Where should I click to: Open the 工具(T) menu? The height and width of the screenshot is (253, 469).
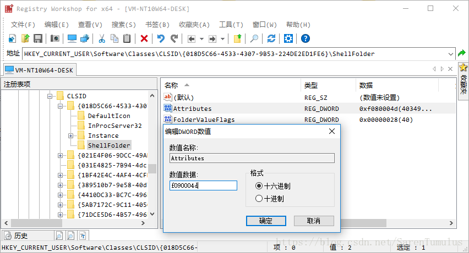[231, 25]
